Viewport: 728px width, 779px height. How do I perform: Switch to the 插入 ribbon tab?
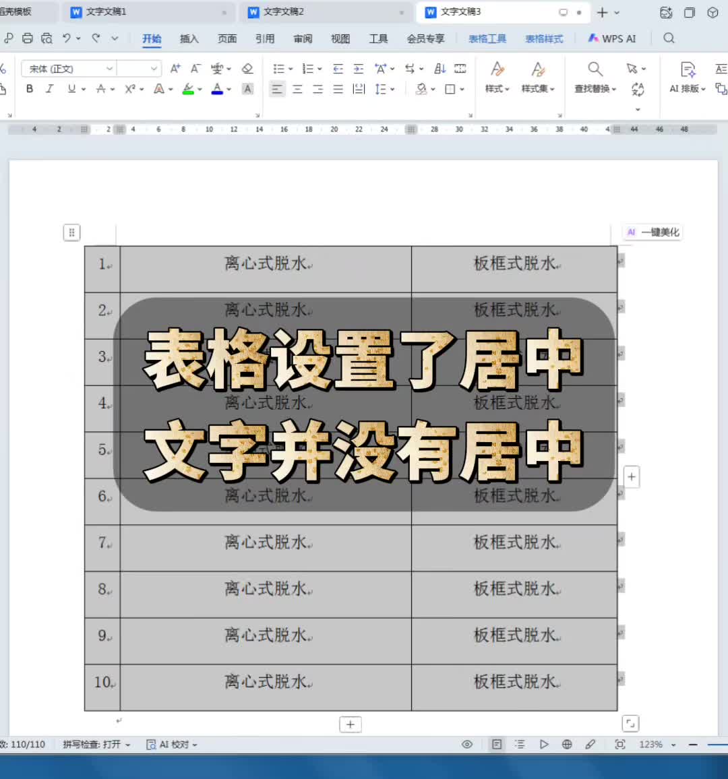click(189, 38)
